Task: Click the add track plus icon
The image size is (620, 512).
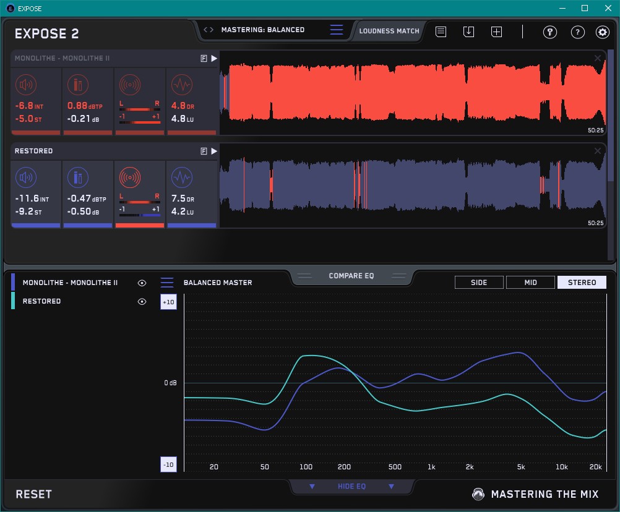Action: (x=496, y=32)
